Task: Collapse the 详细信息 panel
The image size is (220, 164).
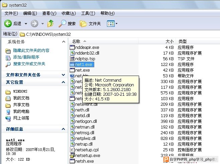Action: point(64,129)
